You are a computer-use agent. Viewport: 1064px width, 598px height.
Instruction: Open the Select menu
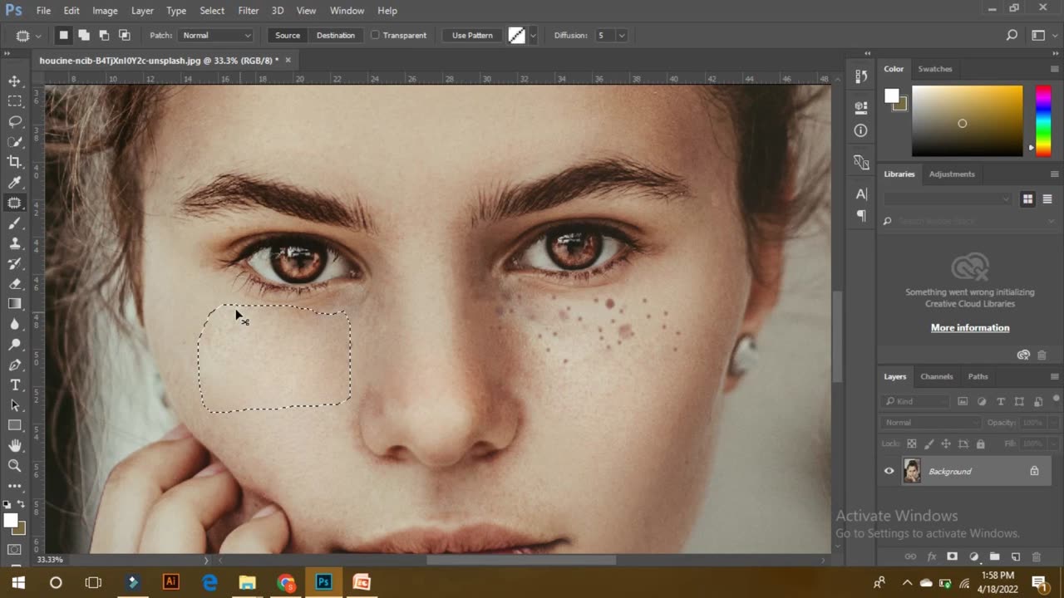[212, 11]
